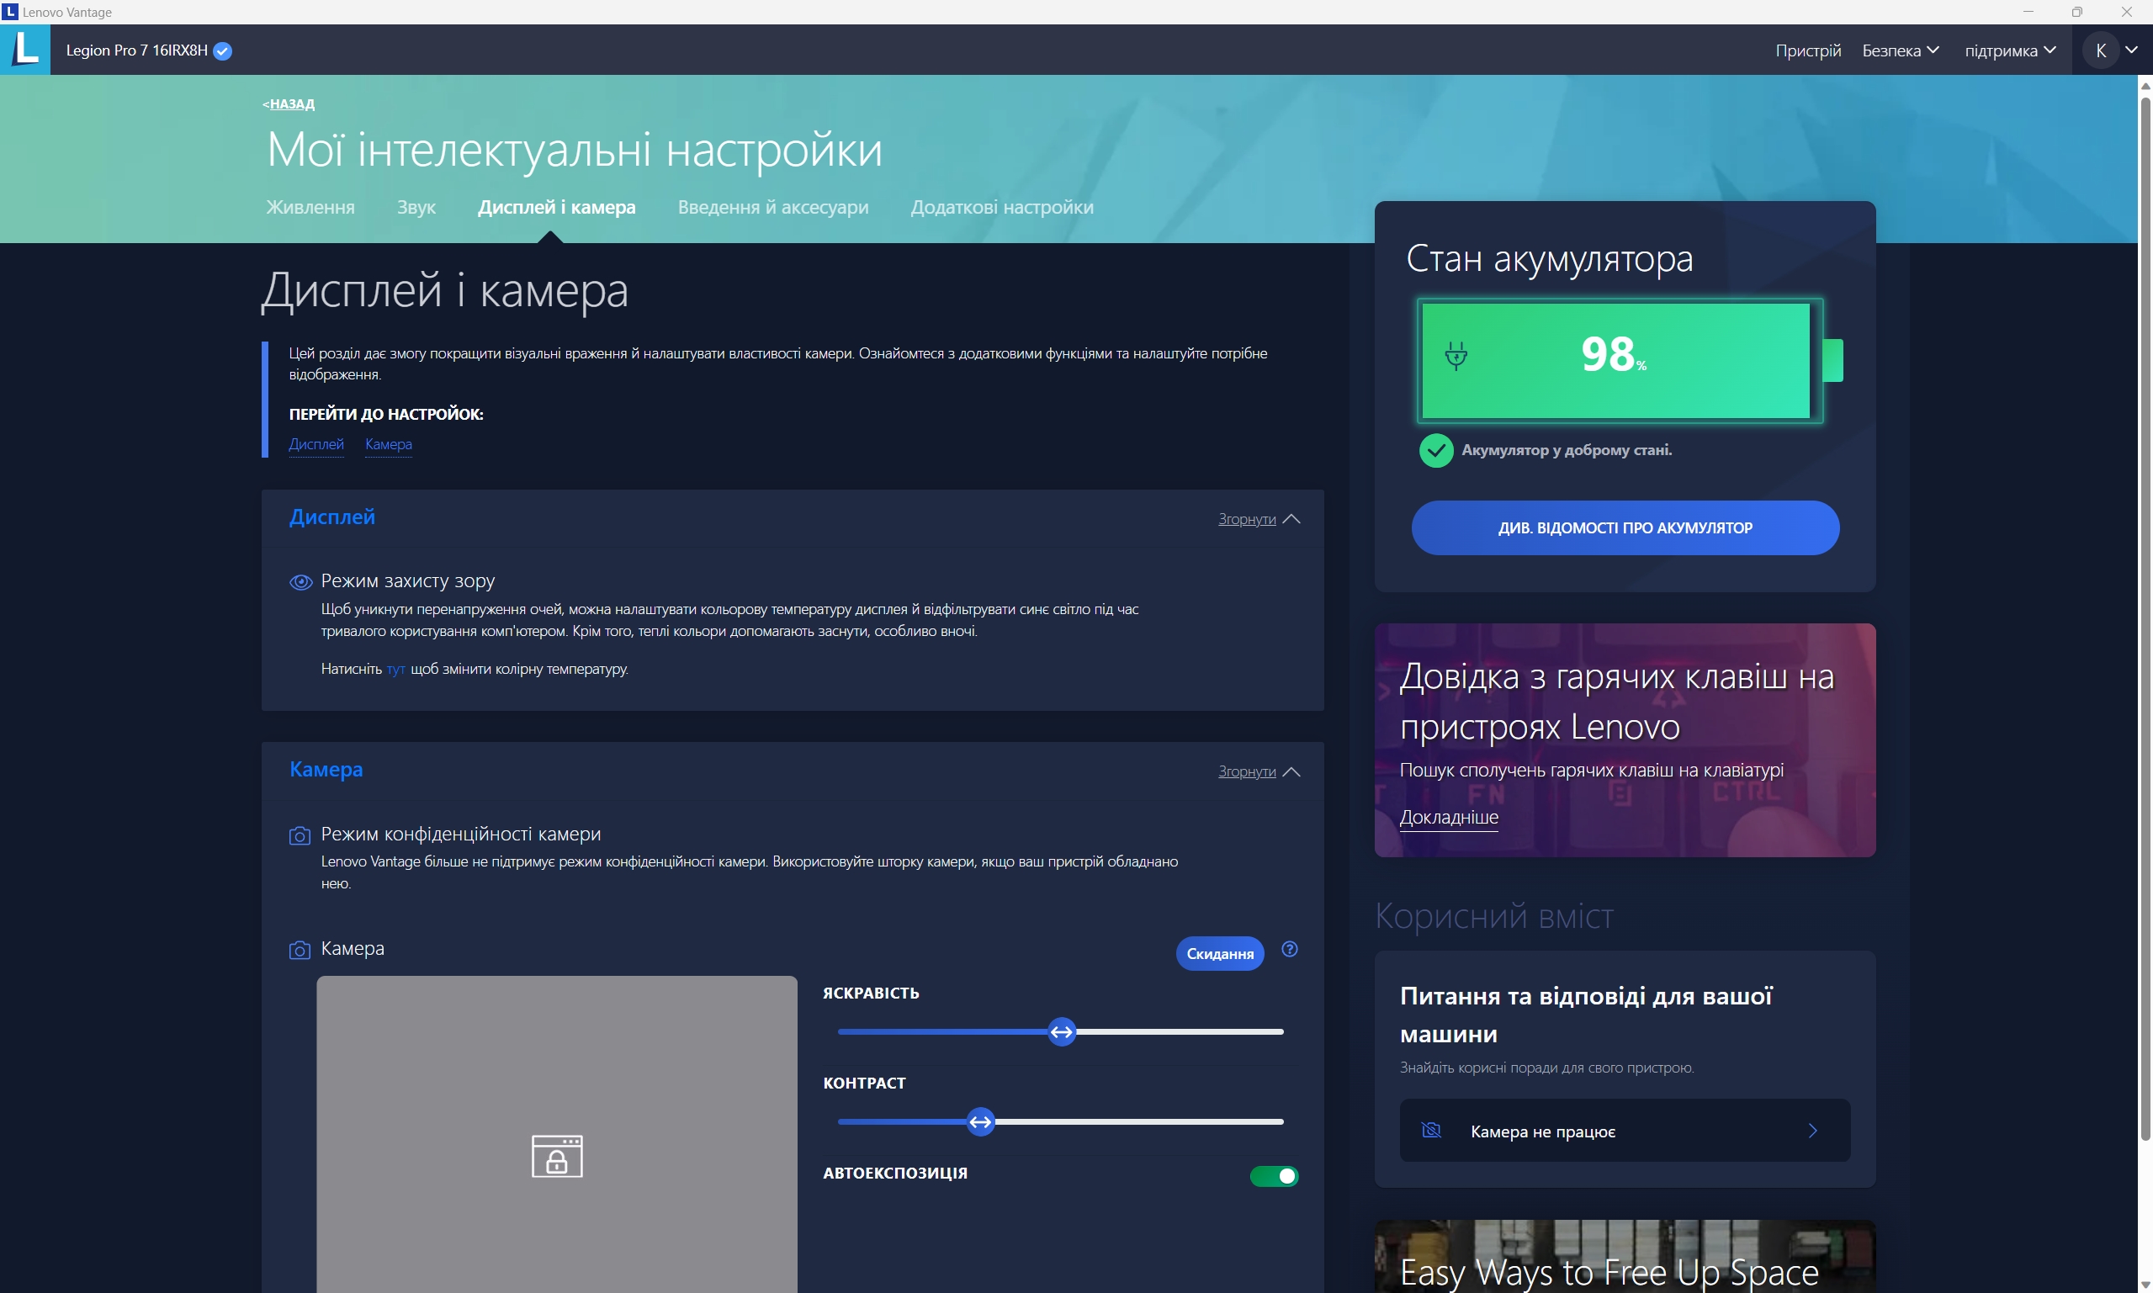Image resolution: width=2153 pixels, height=1293 pixels.
Task: Click the crossed-out camera icon in Q&A card
Action: pyautogui.click(x=1430, y=1130)
